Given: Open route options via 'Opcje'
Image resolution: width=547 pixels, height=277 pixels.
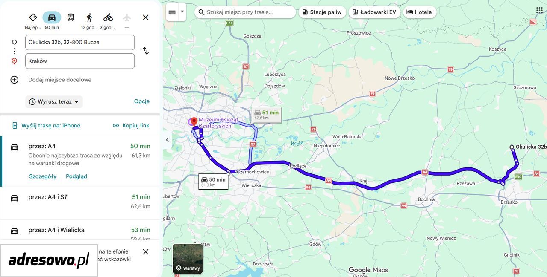Looking at the screenshot, I should pos(142,101).
